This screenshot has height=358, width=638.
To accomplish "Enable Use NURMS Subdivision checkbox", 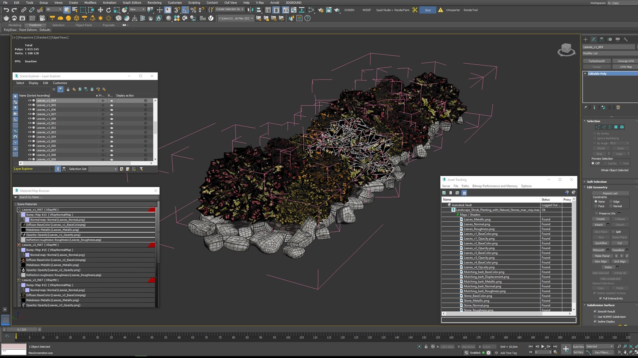I will (x=595, y=317).
